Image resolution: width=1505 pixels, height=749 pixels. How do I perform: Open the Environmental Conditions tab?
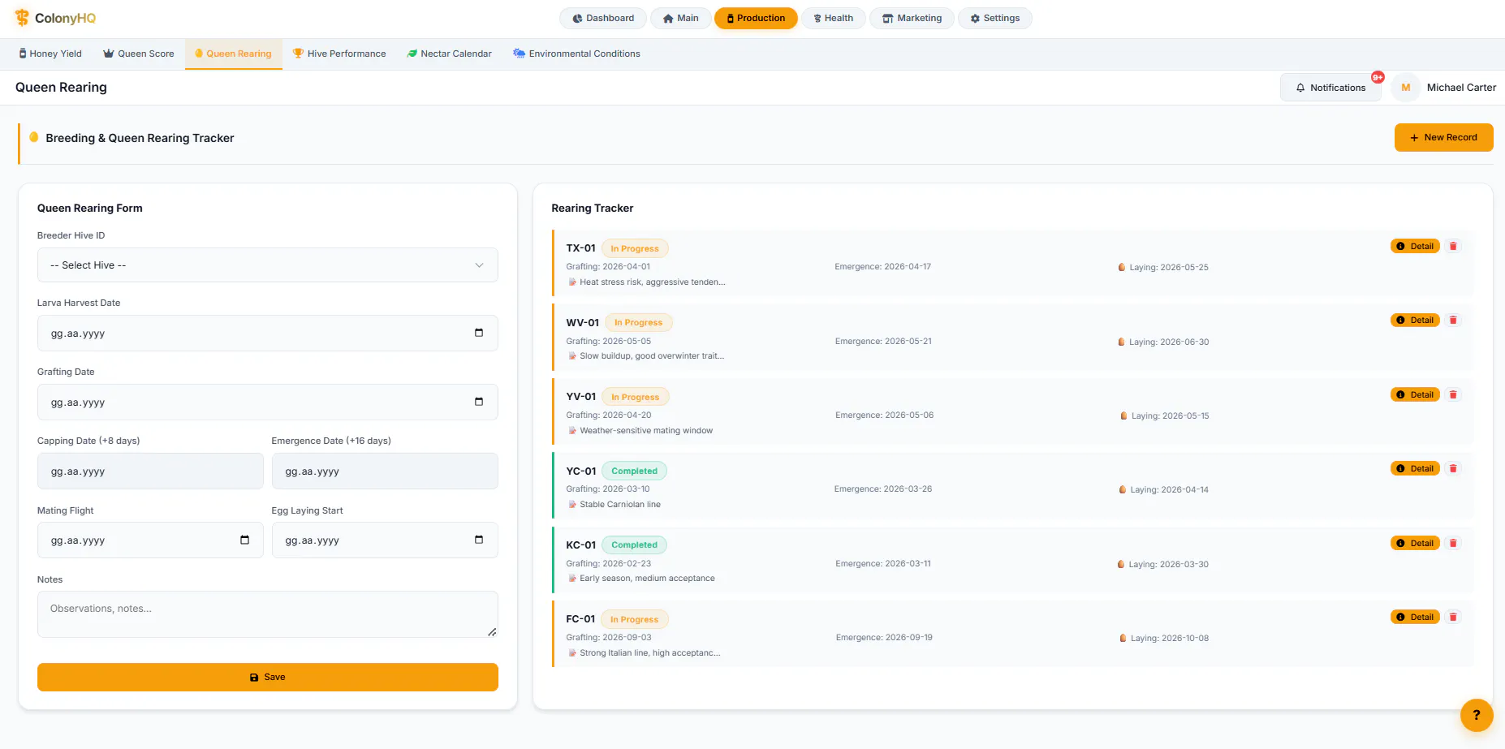(576, 54)
